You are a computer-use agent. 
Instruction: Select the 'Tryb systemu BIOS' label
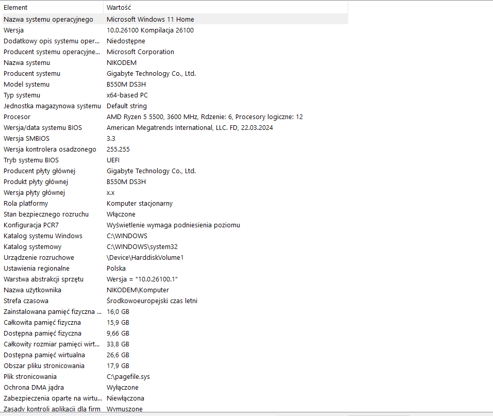tap(31, 160)
